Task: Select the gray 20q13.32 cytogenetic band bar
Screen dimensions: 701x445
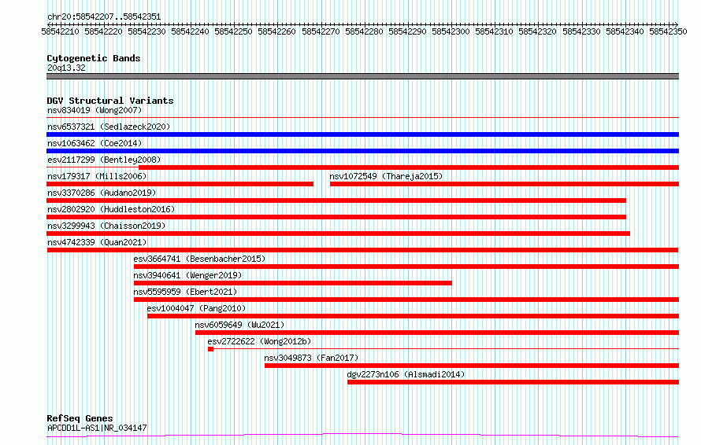Action: coord(362,76)
